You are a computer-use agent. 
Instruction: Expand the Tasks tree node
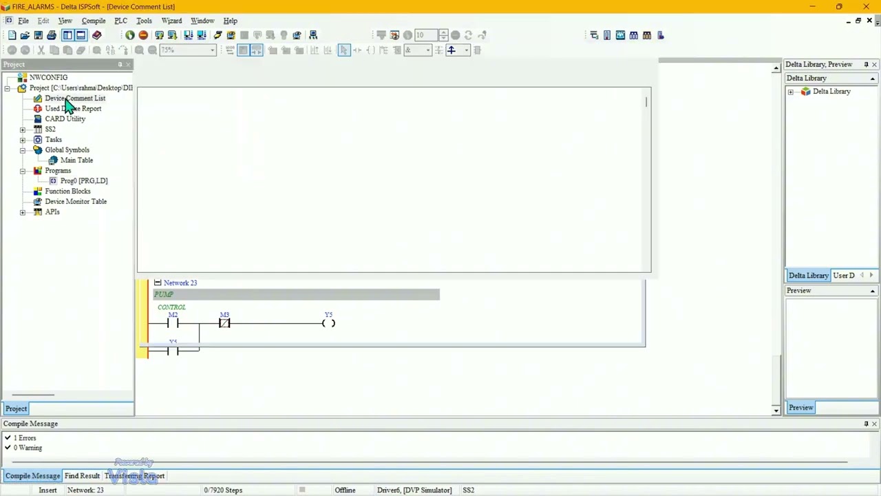23,140
